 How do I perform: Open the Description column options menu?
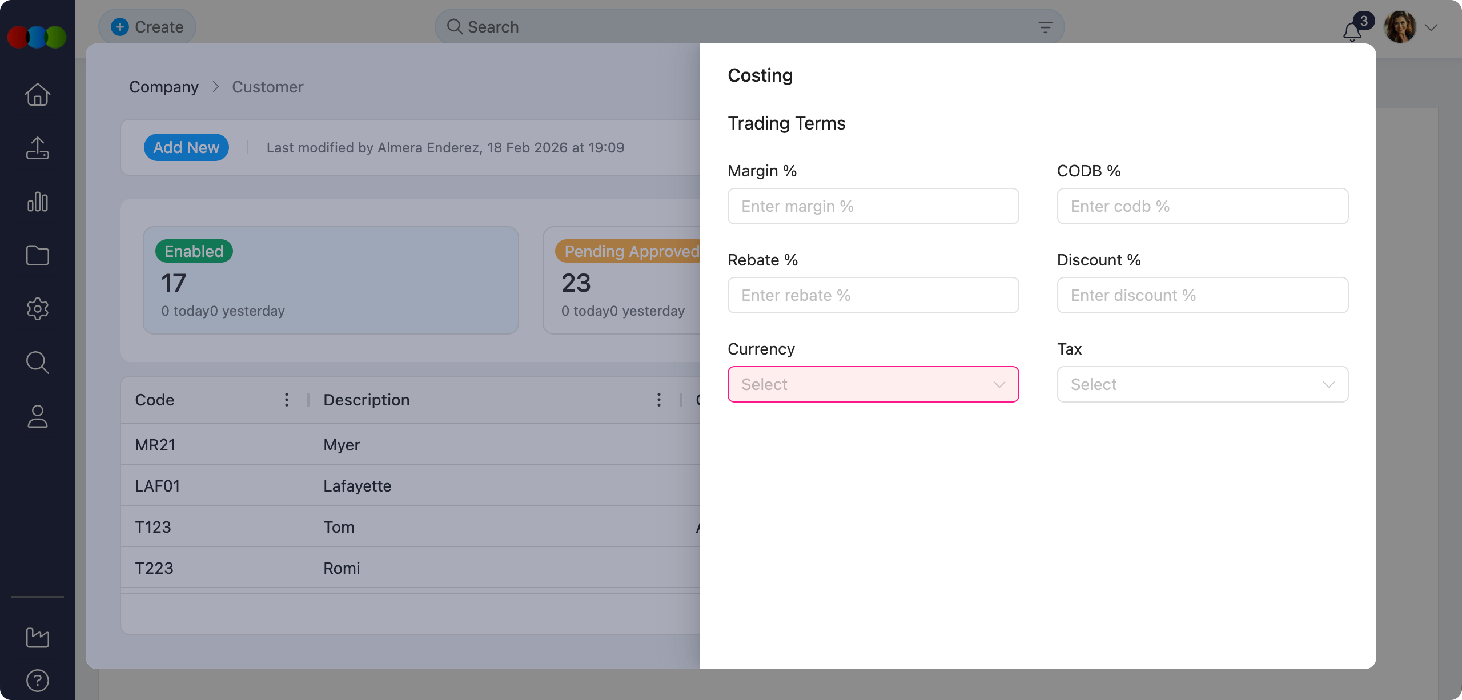tap(658, 400)
